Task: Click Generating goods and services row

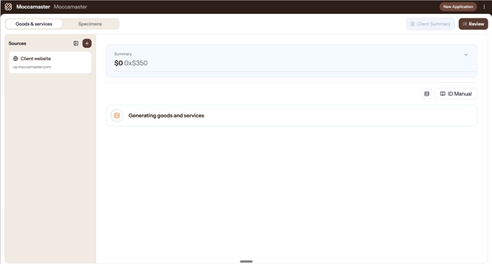Action: click(x=292, y=116)
